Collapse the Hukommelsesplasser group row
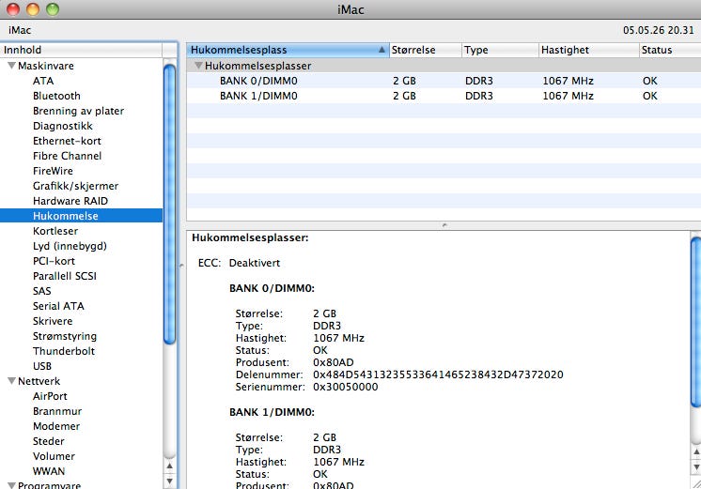Viewport: 701px width, 489px height. (198, 66)
